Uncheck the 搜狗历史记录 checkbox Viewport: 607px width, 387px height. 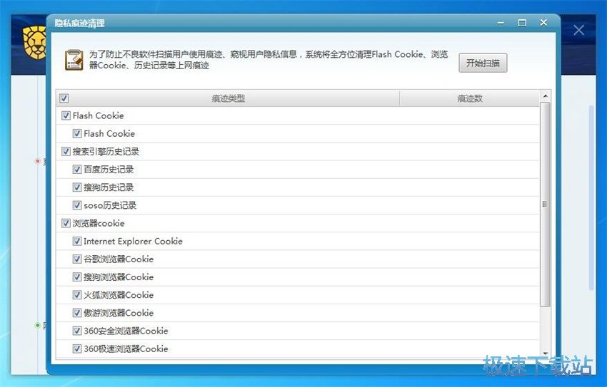(x=77, y=187)
